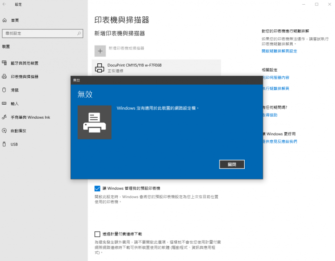Image resolution: width=335 pixels, height=261 pixels.
Task: Click the 手寫筆與 Windows Ink pen icon
Action: tap(4, 117)
